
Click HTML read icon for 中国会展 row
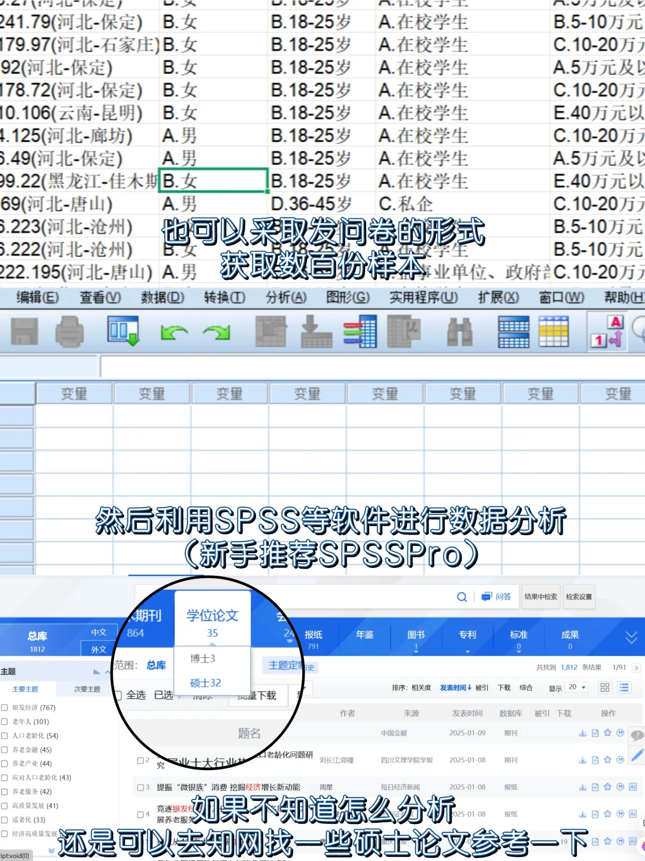(595, 733)
